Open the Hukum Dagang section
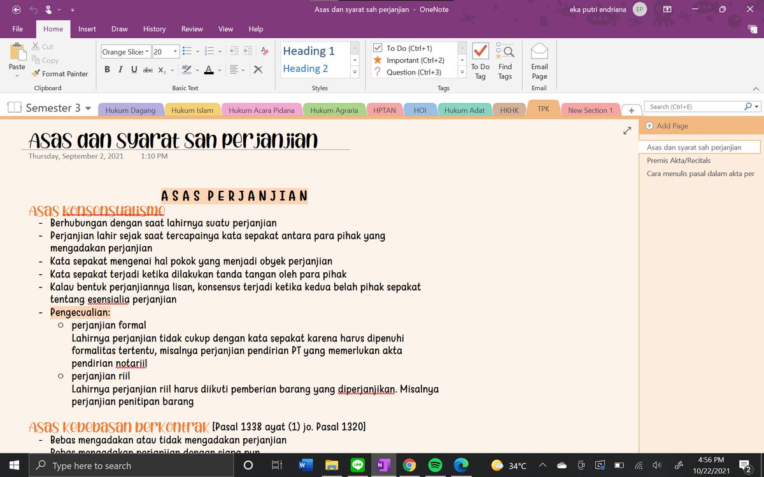The image size is (764, 477). [131, 110]
